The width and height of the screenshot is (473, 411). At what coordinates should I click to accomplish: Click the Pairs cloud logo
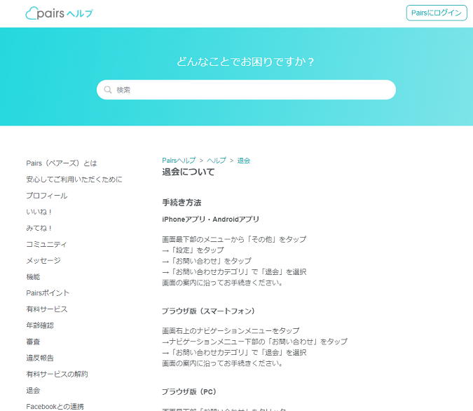click(x=45, y=13)
